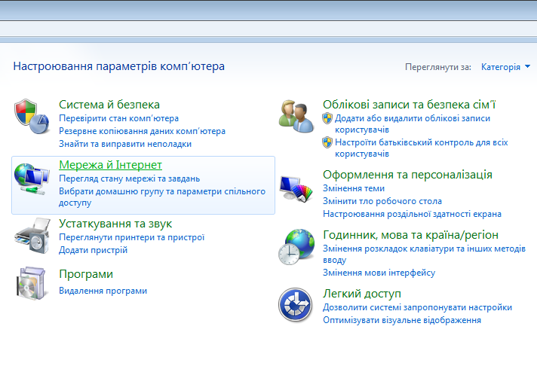Open 'Годинник, мова та країна/регіон' heading
The image size is (537, 366).
410,235
